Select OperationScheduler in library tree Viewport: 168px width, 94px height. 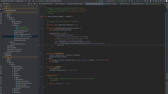[x=23, y=87]
